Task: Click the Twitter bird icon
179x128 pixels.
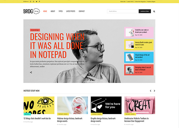Action: click(36, 1)
